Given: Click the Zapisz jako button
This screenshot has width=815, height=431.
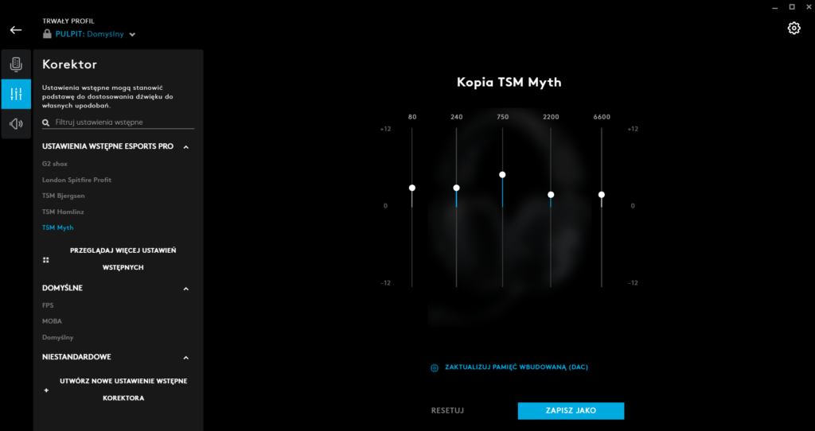Looking at the screenshot, I should (x=571, y=410).
